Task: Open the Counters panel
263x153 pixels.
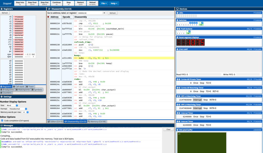Action: pyautogui.click(x=6, y=93)
